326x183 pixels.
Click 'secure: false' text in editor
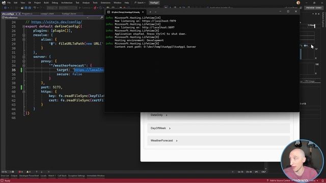coord(69,74)
